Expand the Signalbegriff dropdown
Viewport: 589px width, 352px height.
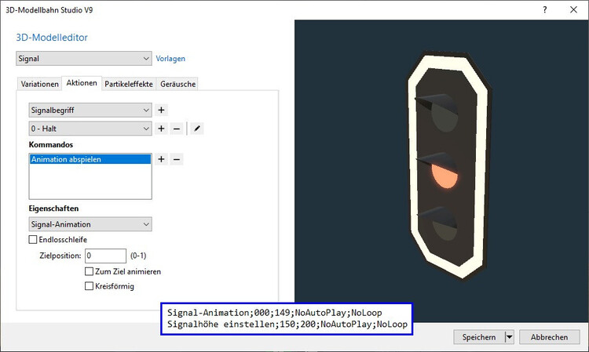point(90,111)
